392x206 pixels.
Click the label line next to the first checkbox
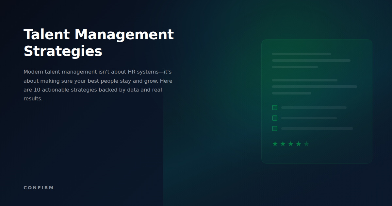314,107
